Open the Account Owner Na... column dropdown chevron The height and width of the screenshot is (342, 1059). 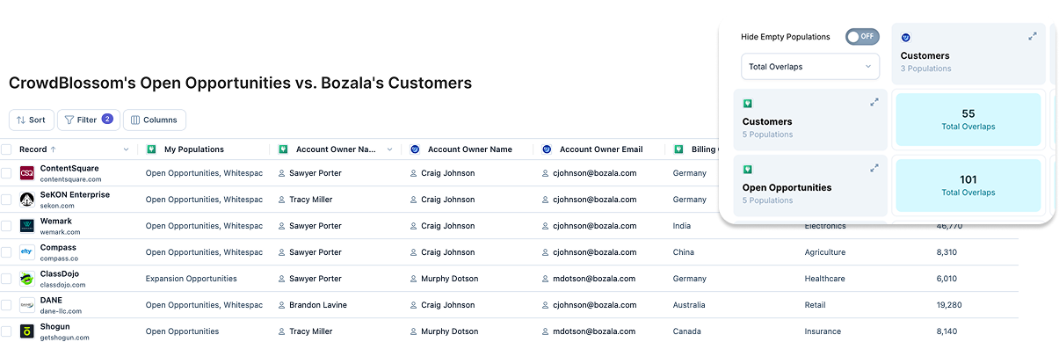coord(390,149)
